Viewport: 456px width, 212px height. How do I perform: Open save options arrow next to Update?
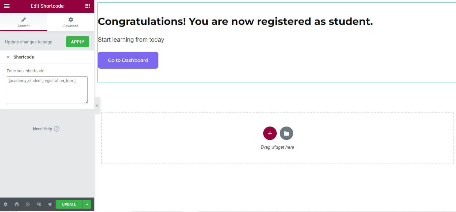pyautogui.click(x=87, y=204)
